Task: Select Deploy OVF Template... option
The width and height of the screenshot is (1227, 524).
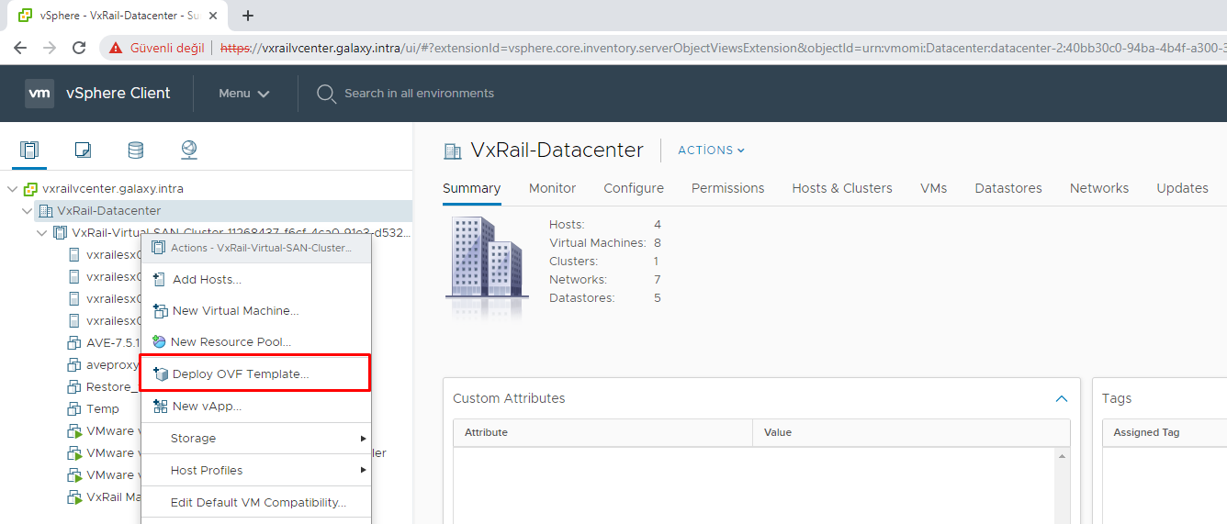Action: pos(255,373)
